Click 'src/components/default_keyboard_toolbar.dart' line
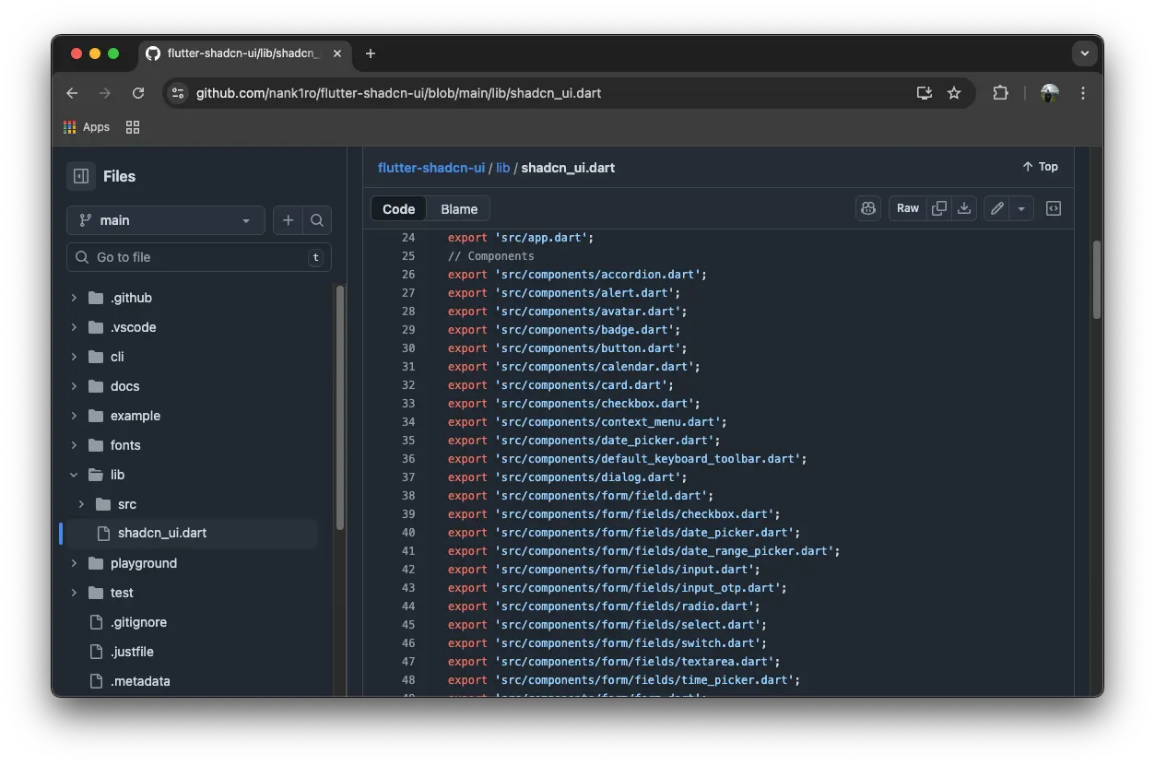 (627, 459)
